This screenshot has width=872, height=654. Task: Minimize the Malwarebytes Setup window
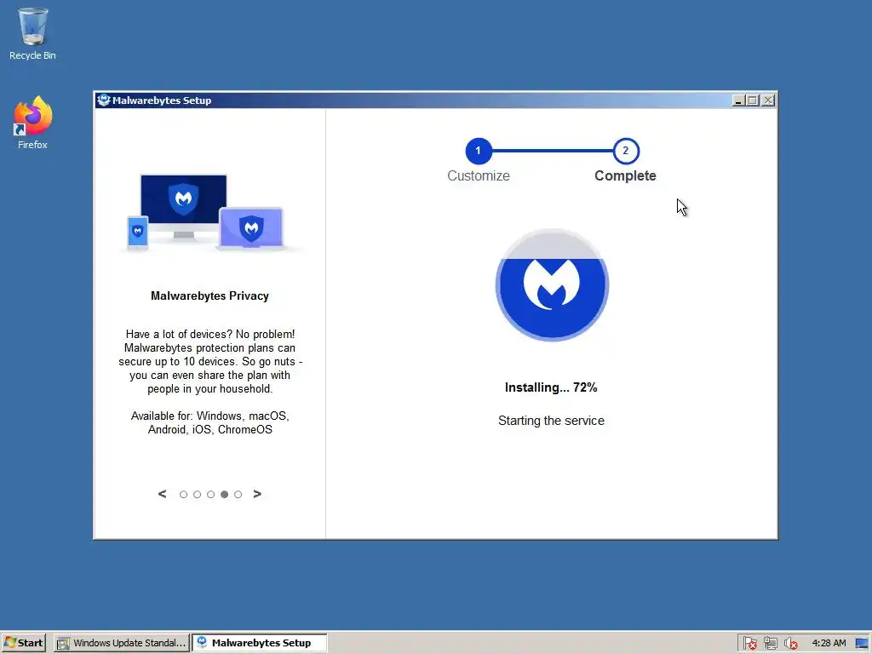pos(738,100)
